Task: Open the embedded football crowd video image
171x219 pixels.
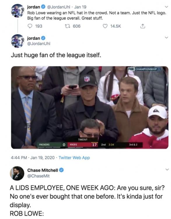Action: 90,107
